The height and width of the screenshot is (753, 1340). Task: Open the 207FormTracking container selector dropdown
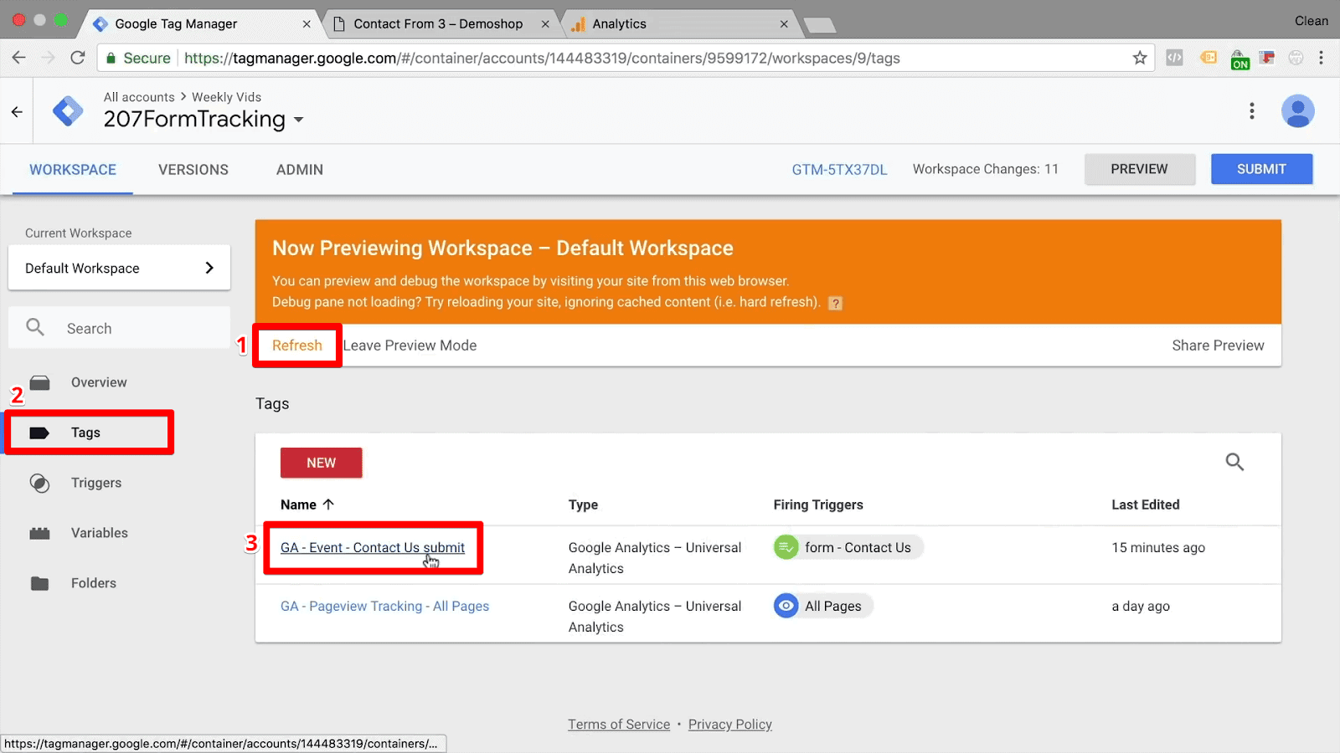[x=299, y=120]
